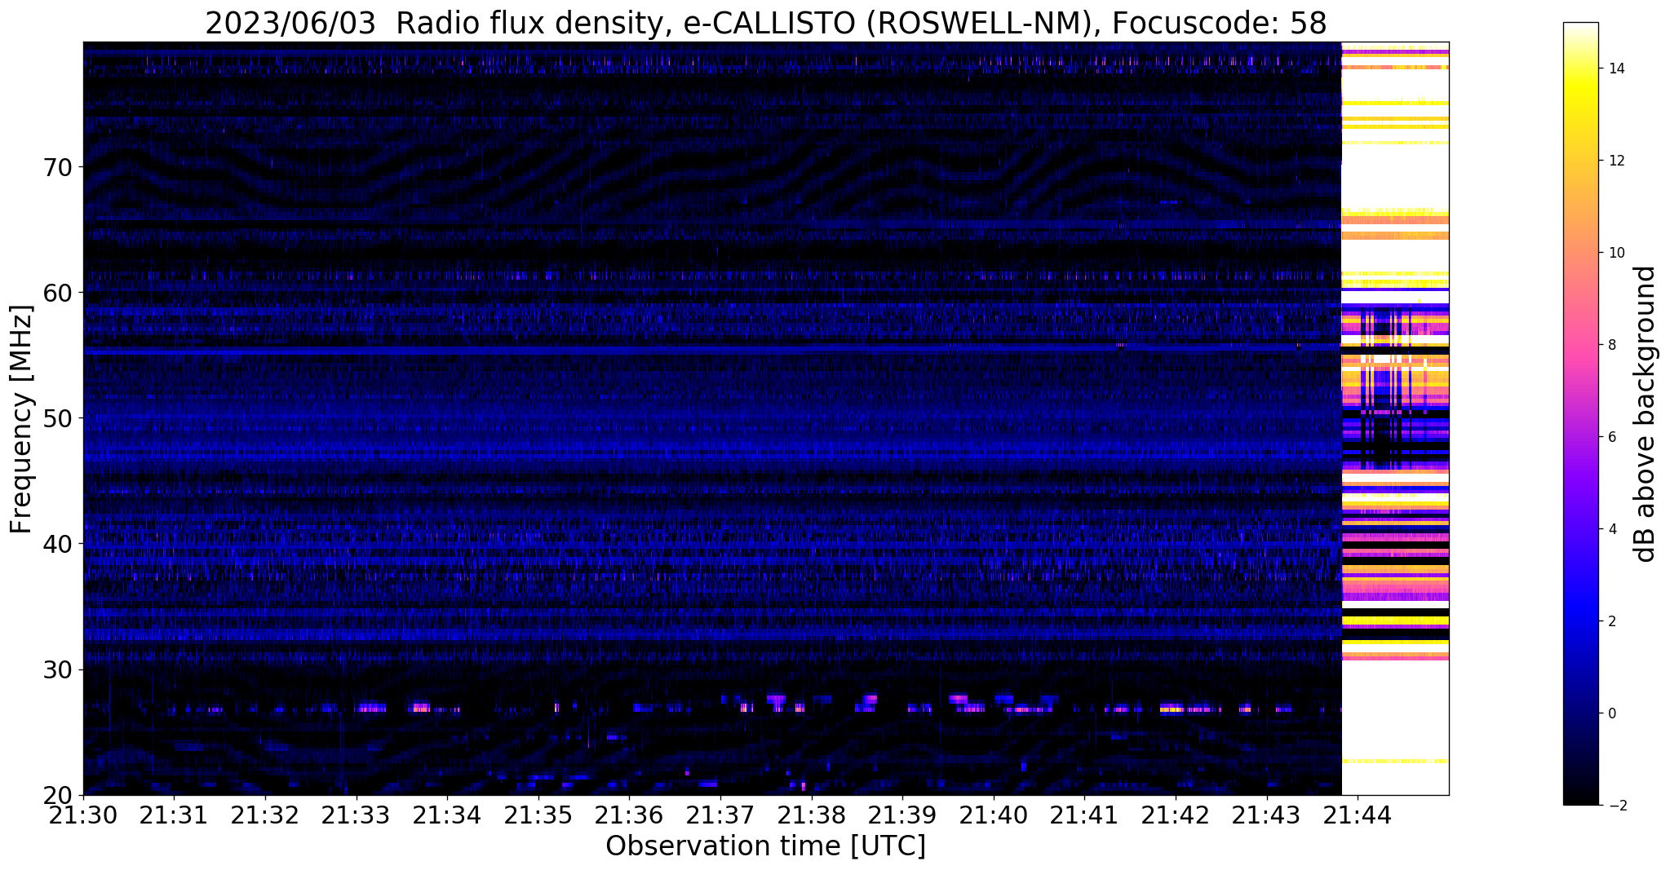Click the bright burst near 27 MHz at 21:42
Viewport: 1670px width, 870px height.
pos(1172,709)
